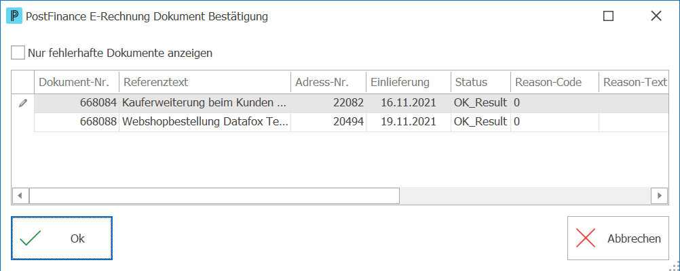This screenshot has height=271, width=680.
Task: Click the pencil edit icon in row 668084
Action: [x=23, y=104]
